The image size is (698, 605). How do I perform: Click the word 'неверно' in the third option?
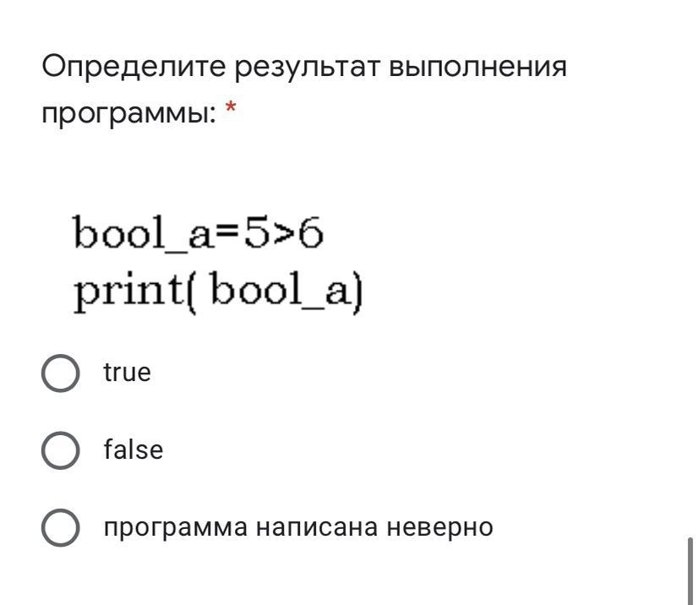click(x=439, y=528)
